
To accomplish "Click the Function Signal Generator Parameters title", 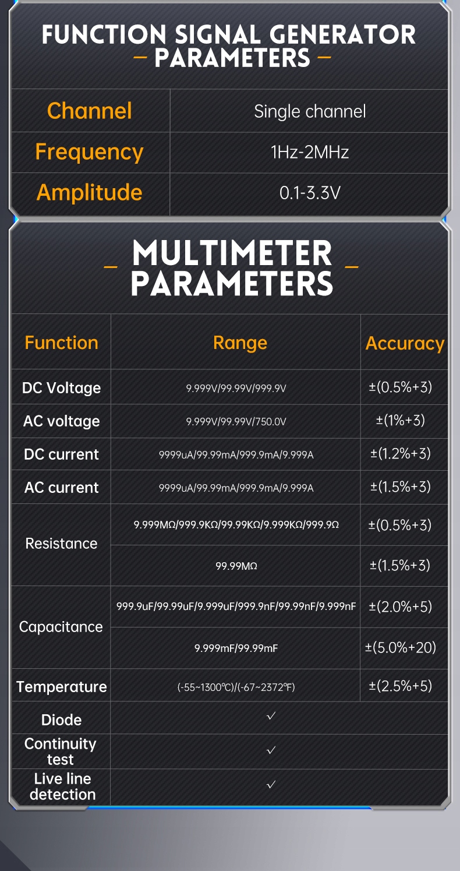I will click(229, 45).
